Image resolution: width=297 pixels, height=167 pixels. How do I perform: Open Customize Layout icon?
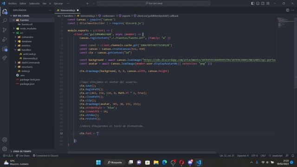coord(268,3)
